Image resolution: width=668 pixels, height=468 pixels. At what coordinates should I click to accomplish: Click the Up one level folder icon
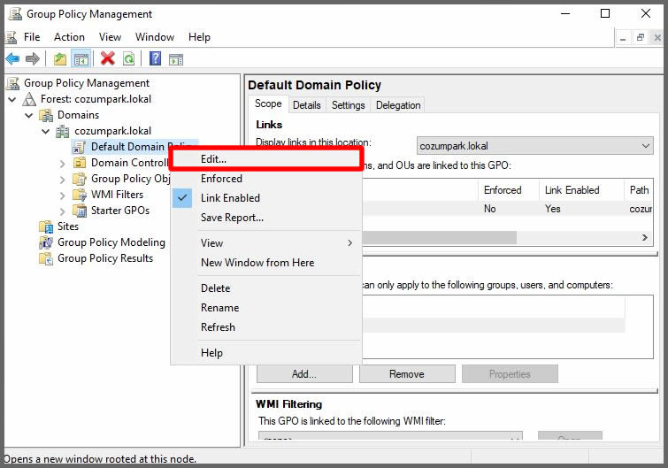[60, 58]
